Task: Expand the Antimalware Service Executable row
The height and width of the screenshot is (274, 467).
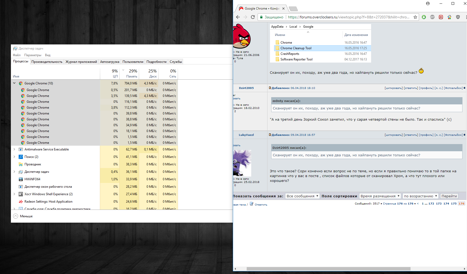Action: 14,149
